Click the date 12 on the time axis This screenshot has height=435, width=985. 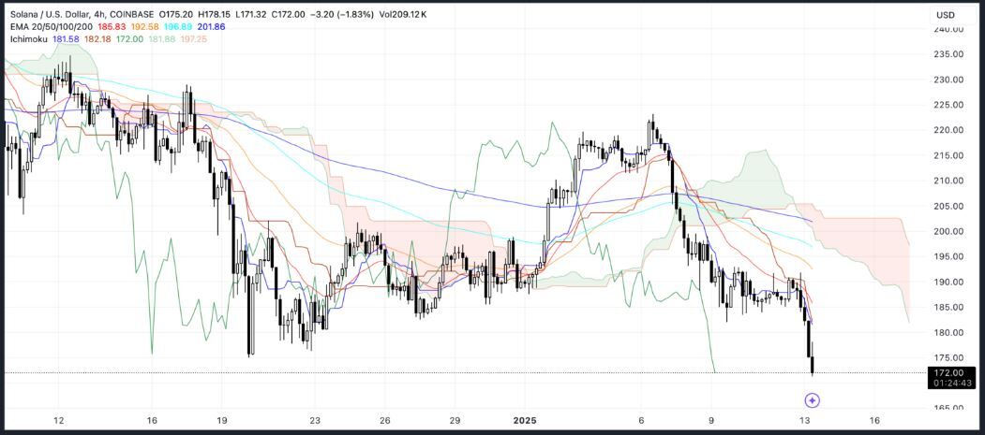click(x=58, y=420)
